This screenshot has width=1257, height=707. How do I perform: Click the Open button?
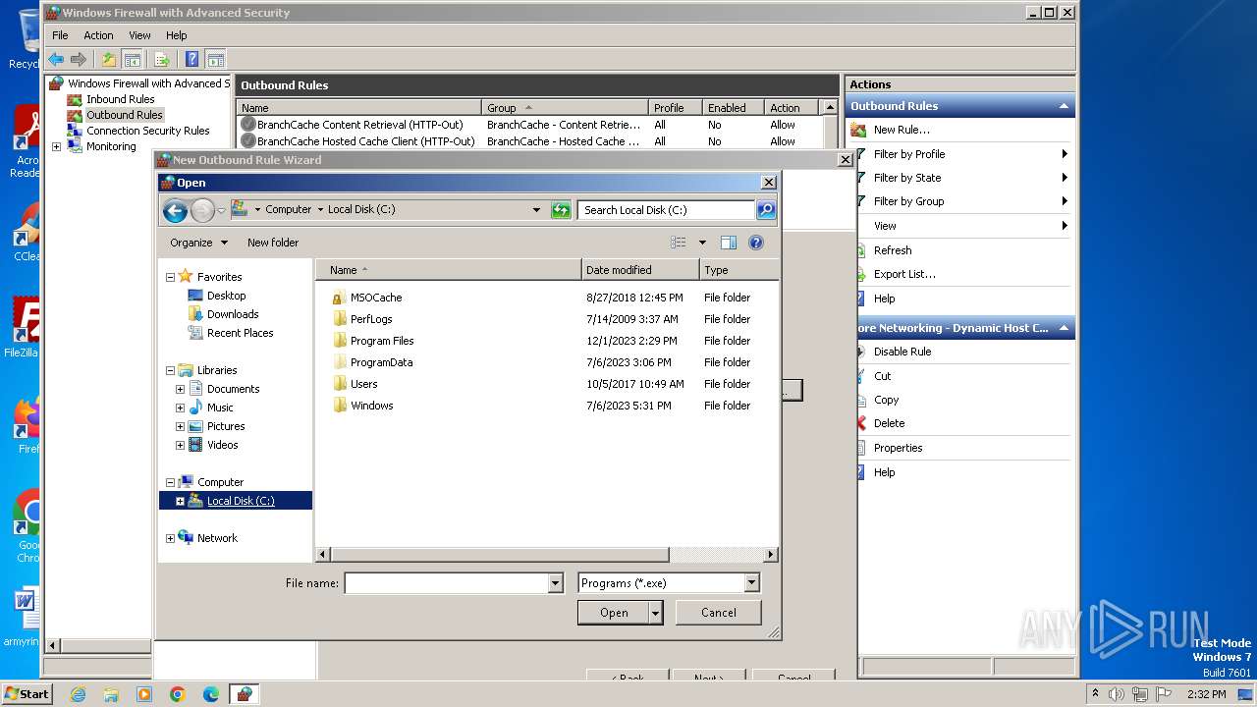pos(614,613)
